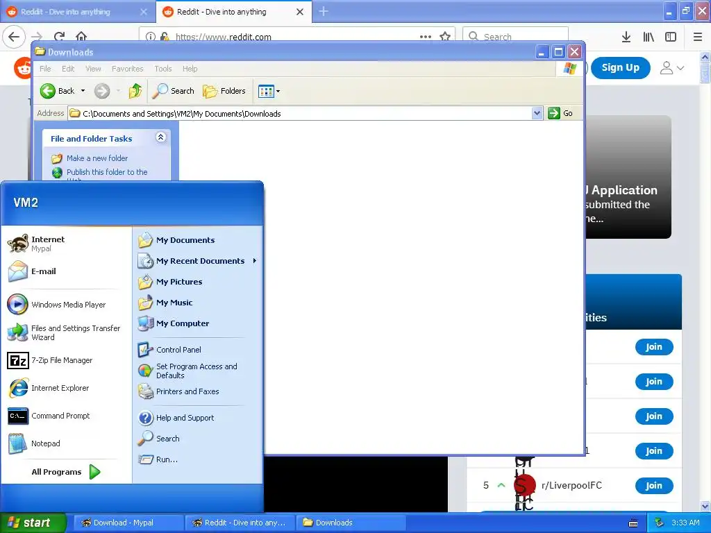This screenshot has height=533, width=711.
Task: Collapse File and Folder Tasks panel
Action: pyautogui.click(x=160, y=137)
